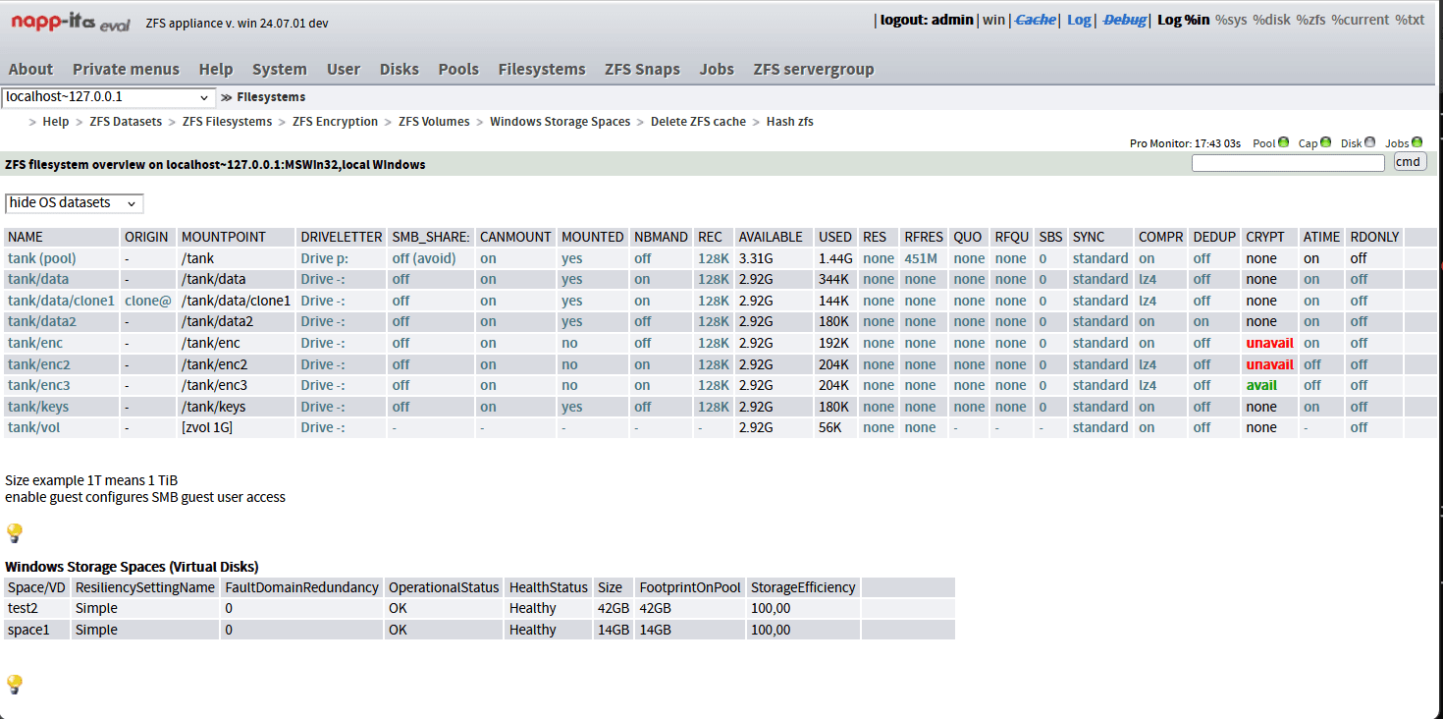Screen dimensions: 1443x719
Task: Open the ZFS Volumes submenu
Action: click(x=434, y=122)
